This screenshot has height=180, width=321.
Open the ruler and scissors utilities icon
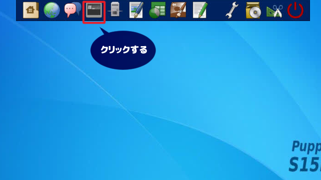(x=275, y=11)
